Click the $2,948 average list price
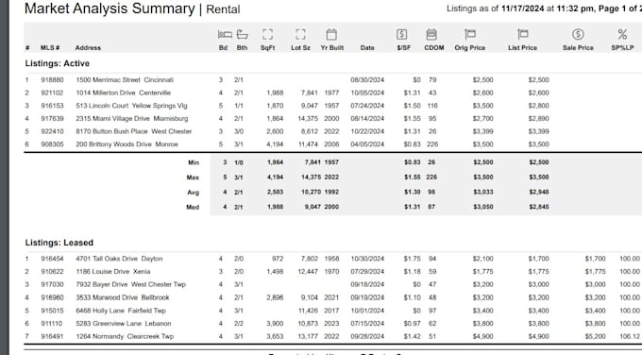The image size is (642, 355). click(539, 193)
